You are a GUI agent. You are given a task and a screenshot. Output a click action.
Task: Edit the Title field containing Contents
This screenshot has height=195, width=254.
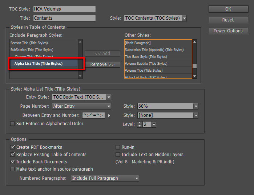[64, 18]
